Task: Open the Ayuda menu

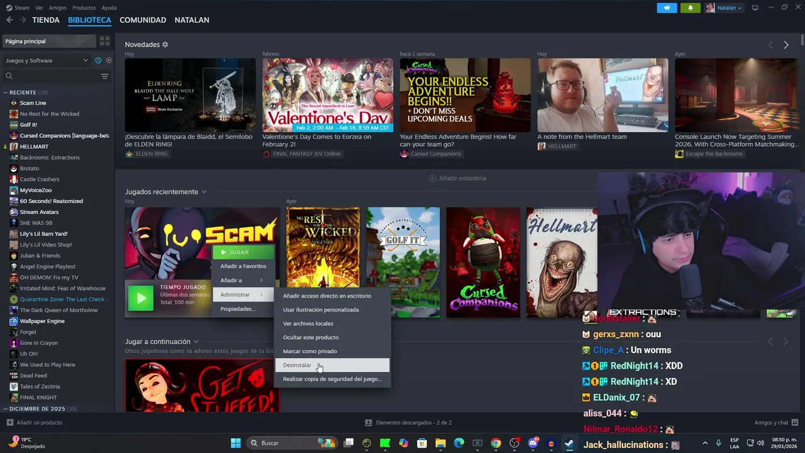Action: click(109, 8)
